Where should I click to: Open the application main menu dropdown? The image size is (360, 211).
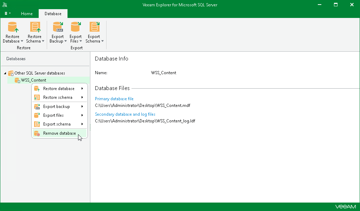click(7, 13)
